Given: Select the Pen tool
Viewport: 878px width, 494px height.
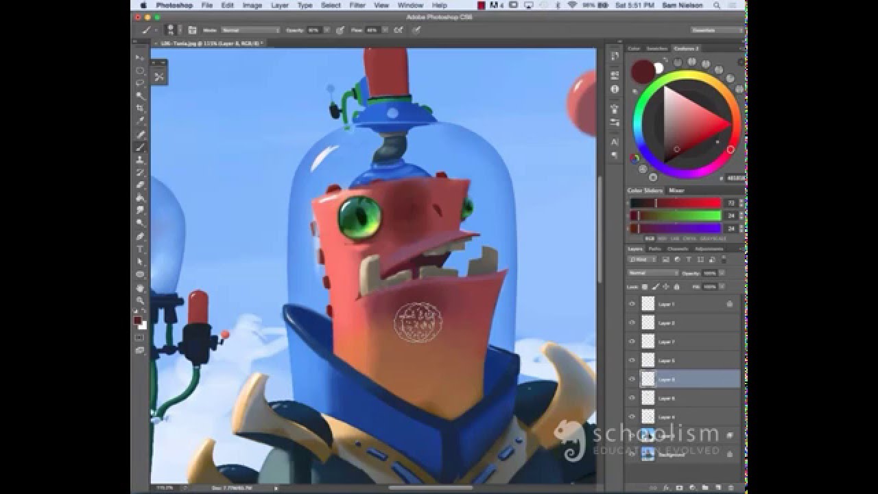Looking at the screenshot, I should (x=140, y=236).
